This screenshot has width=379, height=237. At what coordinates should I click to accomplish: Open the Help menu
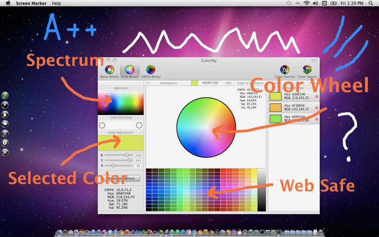(56, 3)
